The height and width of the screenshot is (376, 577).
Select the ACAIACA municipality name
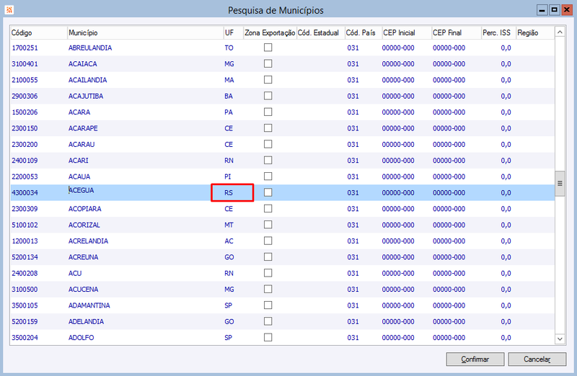[x=82, y=64]
